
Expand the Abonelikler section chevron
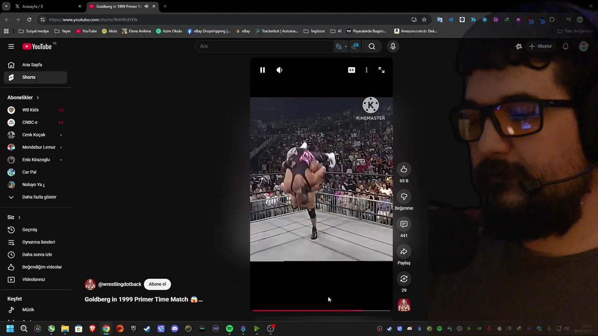[38, 98]
